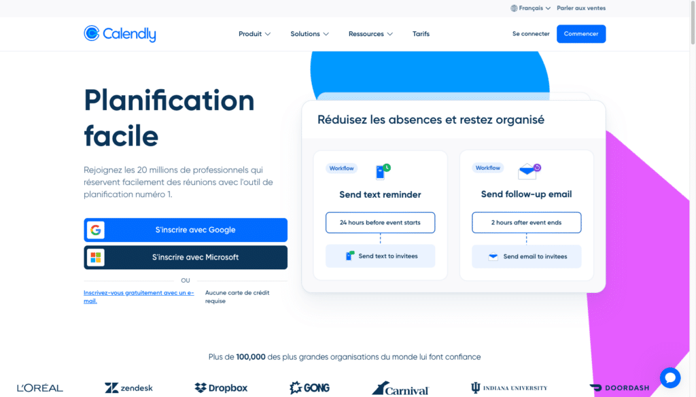Click the 100,000 organisations trust text

pyautogui.click(x=345, y=357)
